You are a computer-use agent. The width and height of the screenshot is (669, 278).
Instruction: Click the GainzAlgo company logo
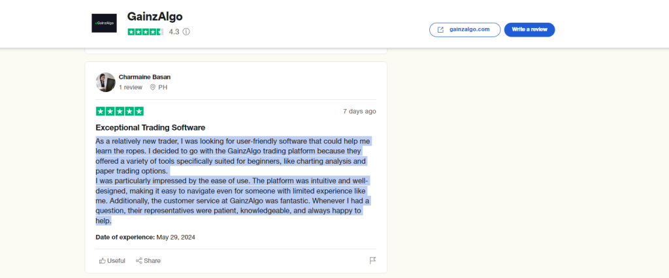point(104,23)
